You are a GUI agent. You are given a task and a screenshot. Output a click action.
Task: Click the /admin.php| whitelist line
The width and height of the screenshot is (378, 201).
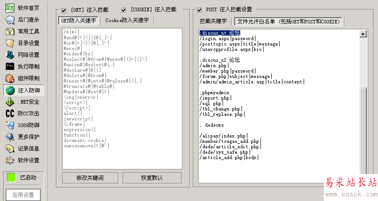(214, 65)
